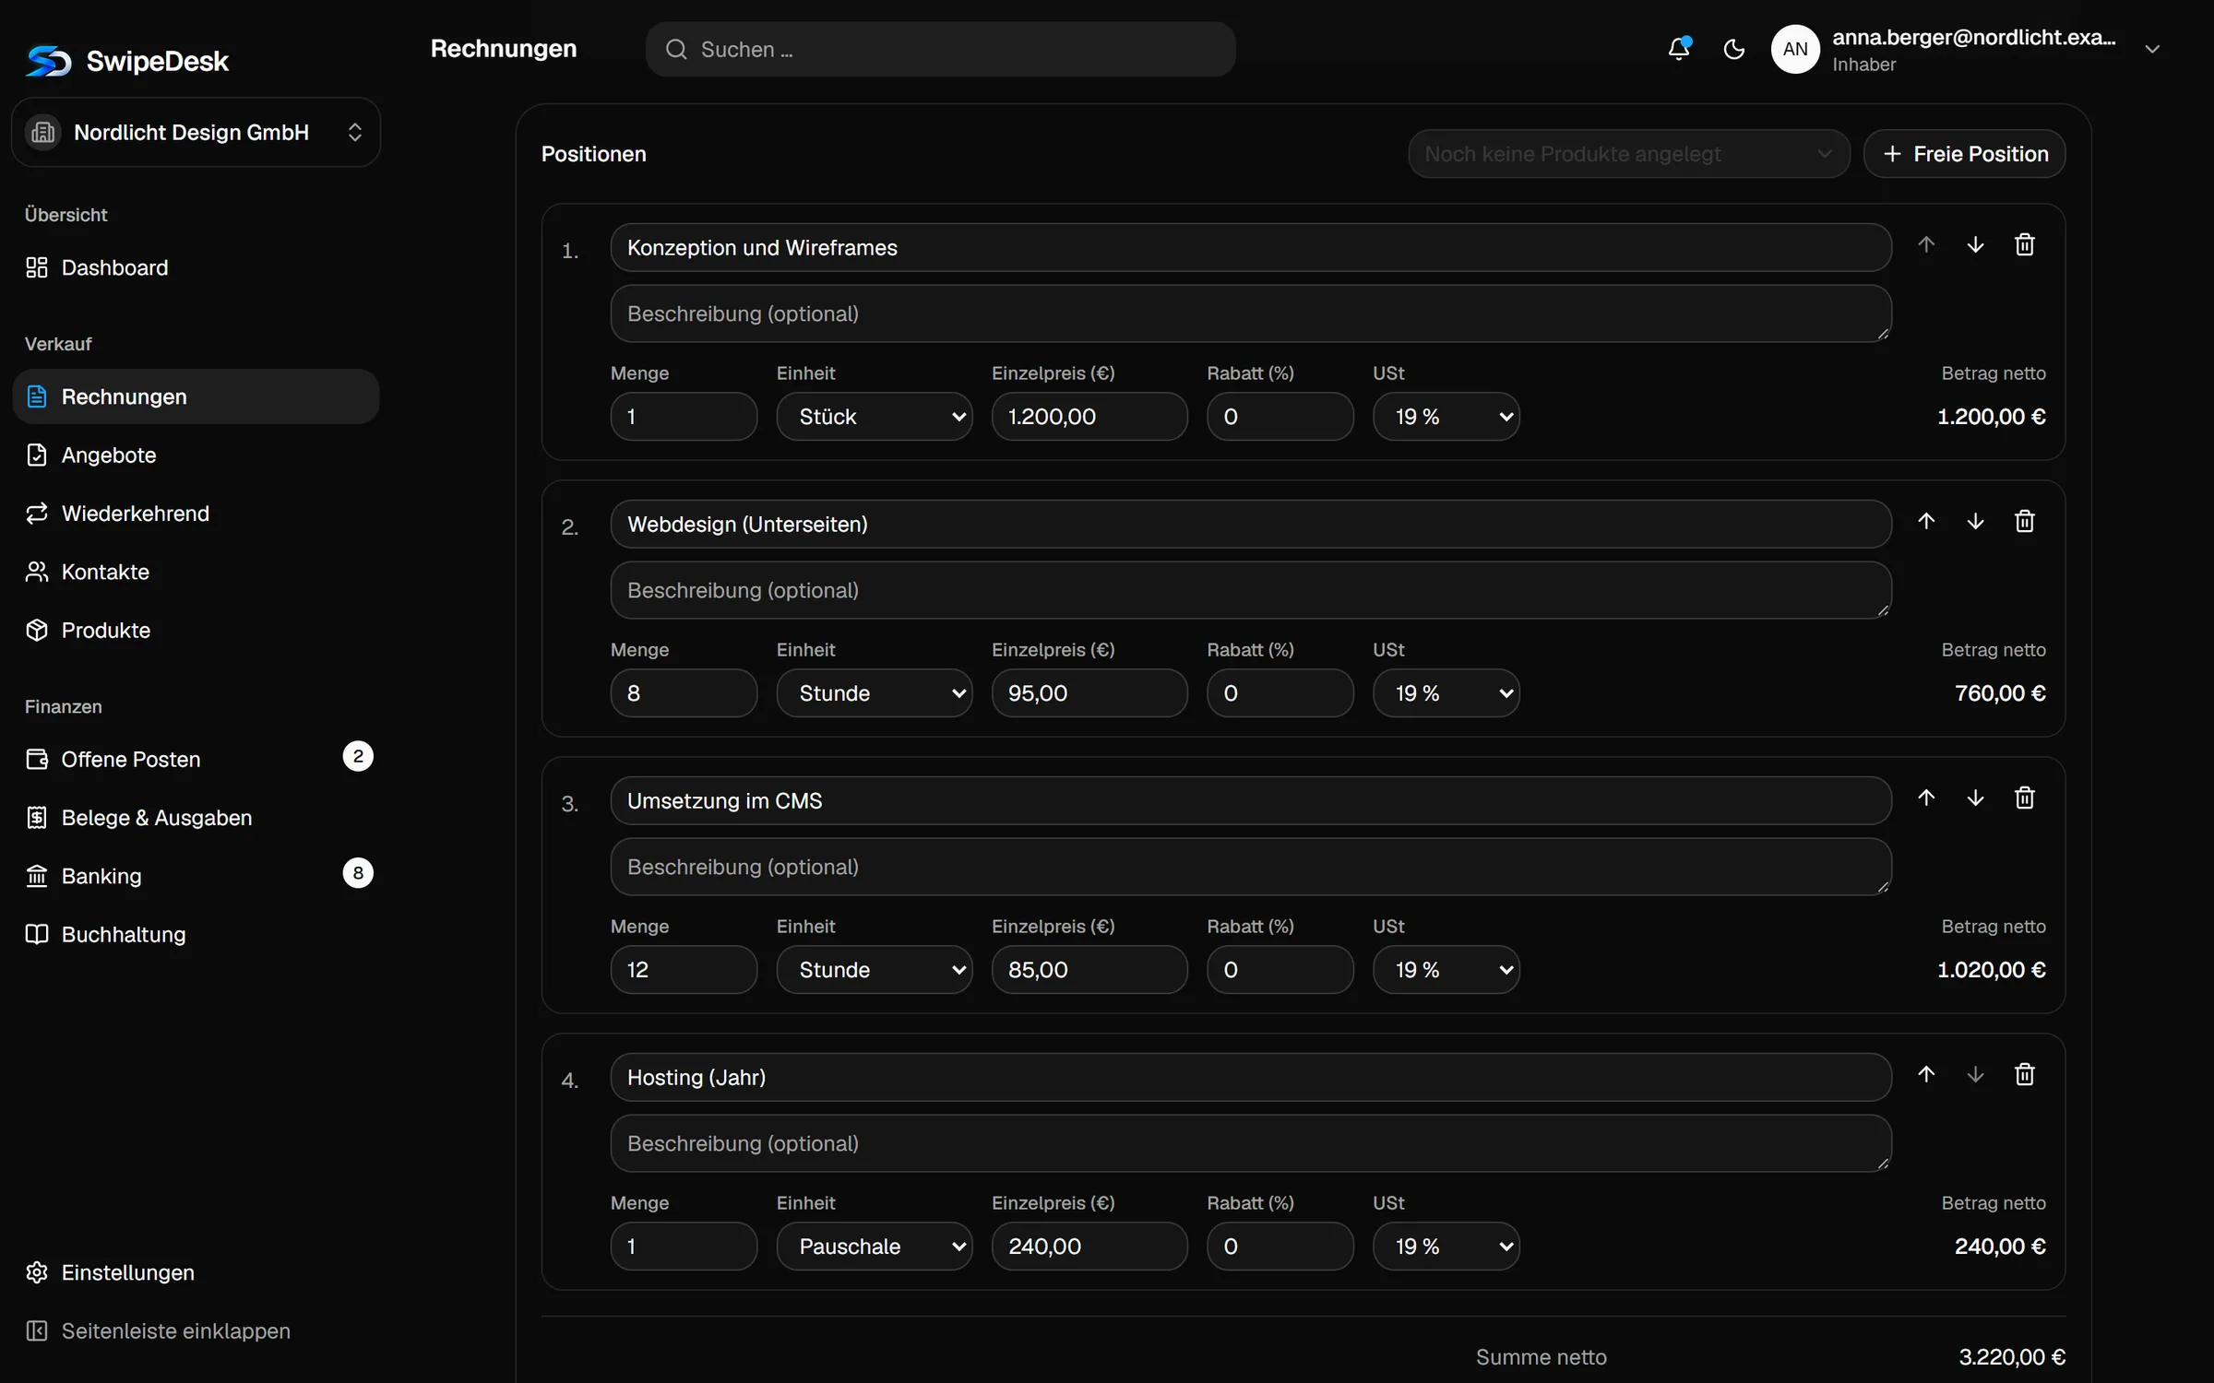Switch company via Nordlicht Design GmbH selector
2214x1383 pixels.
pos(196,132)
